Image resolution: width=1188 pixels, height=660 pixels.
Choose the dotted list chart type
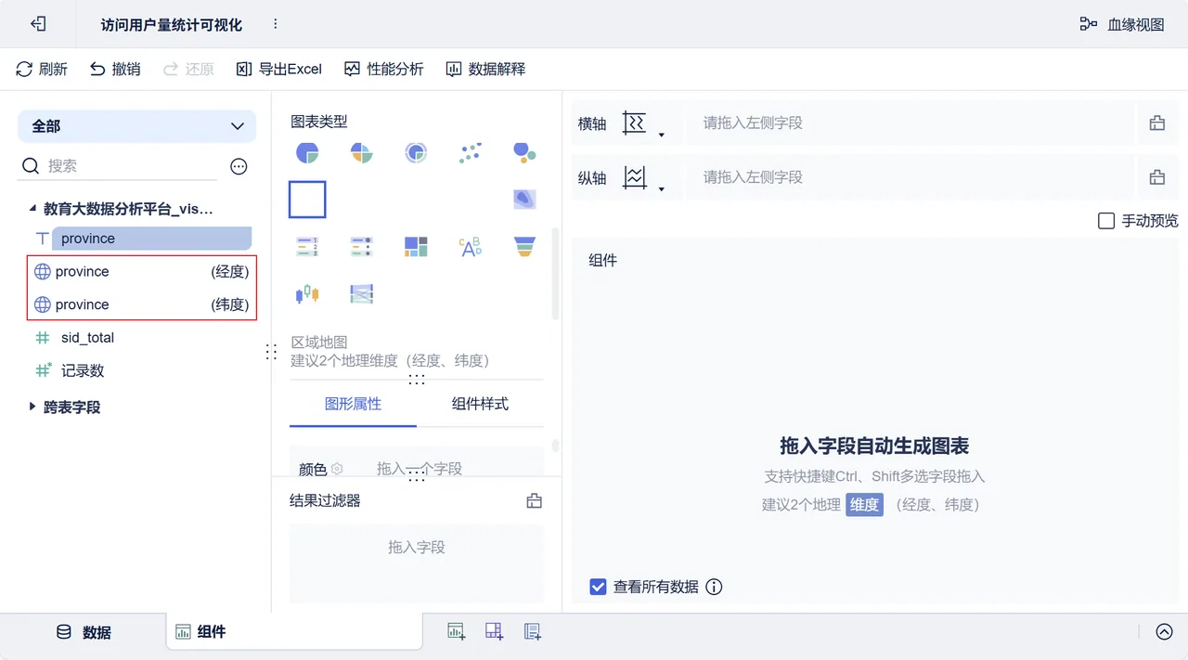click(x=361, y=246)
